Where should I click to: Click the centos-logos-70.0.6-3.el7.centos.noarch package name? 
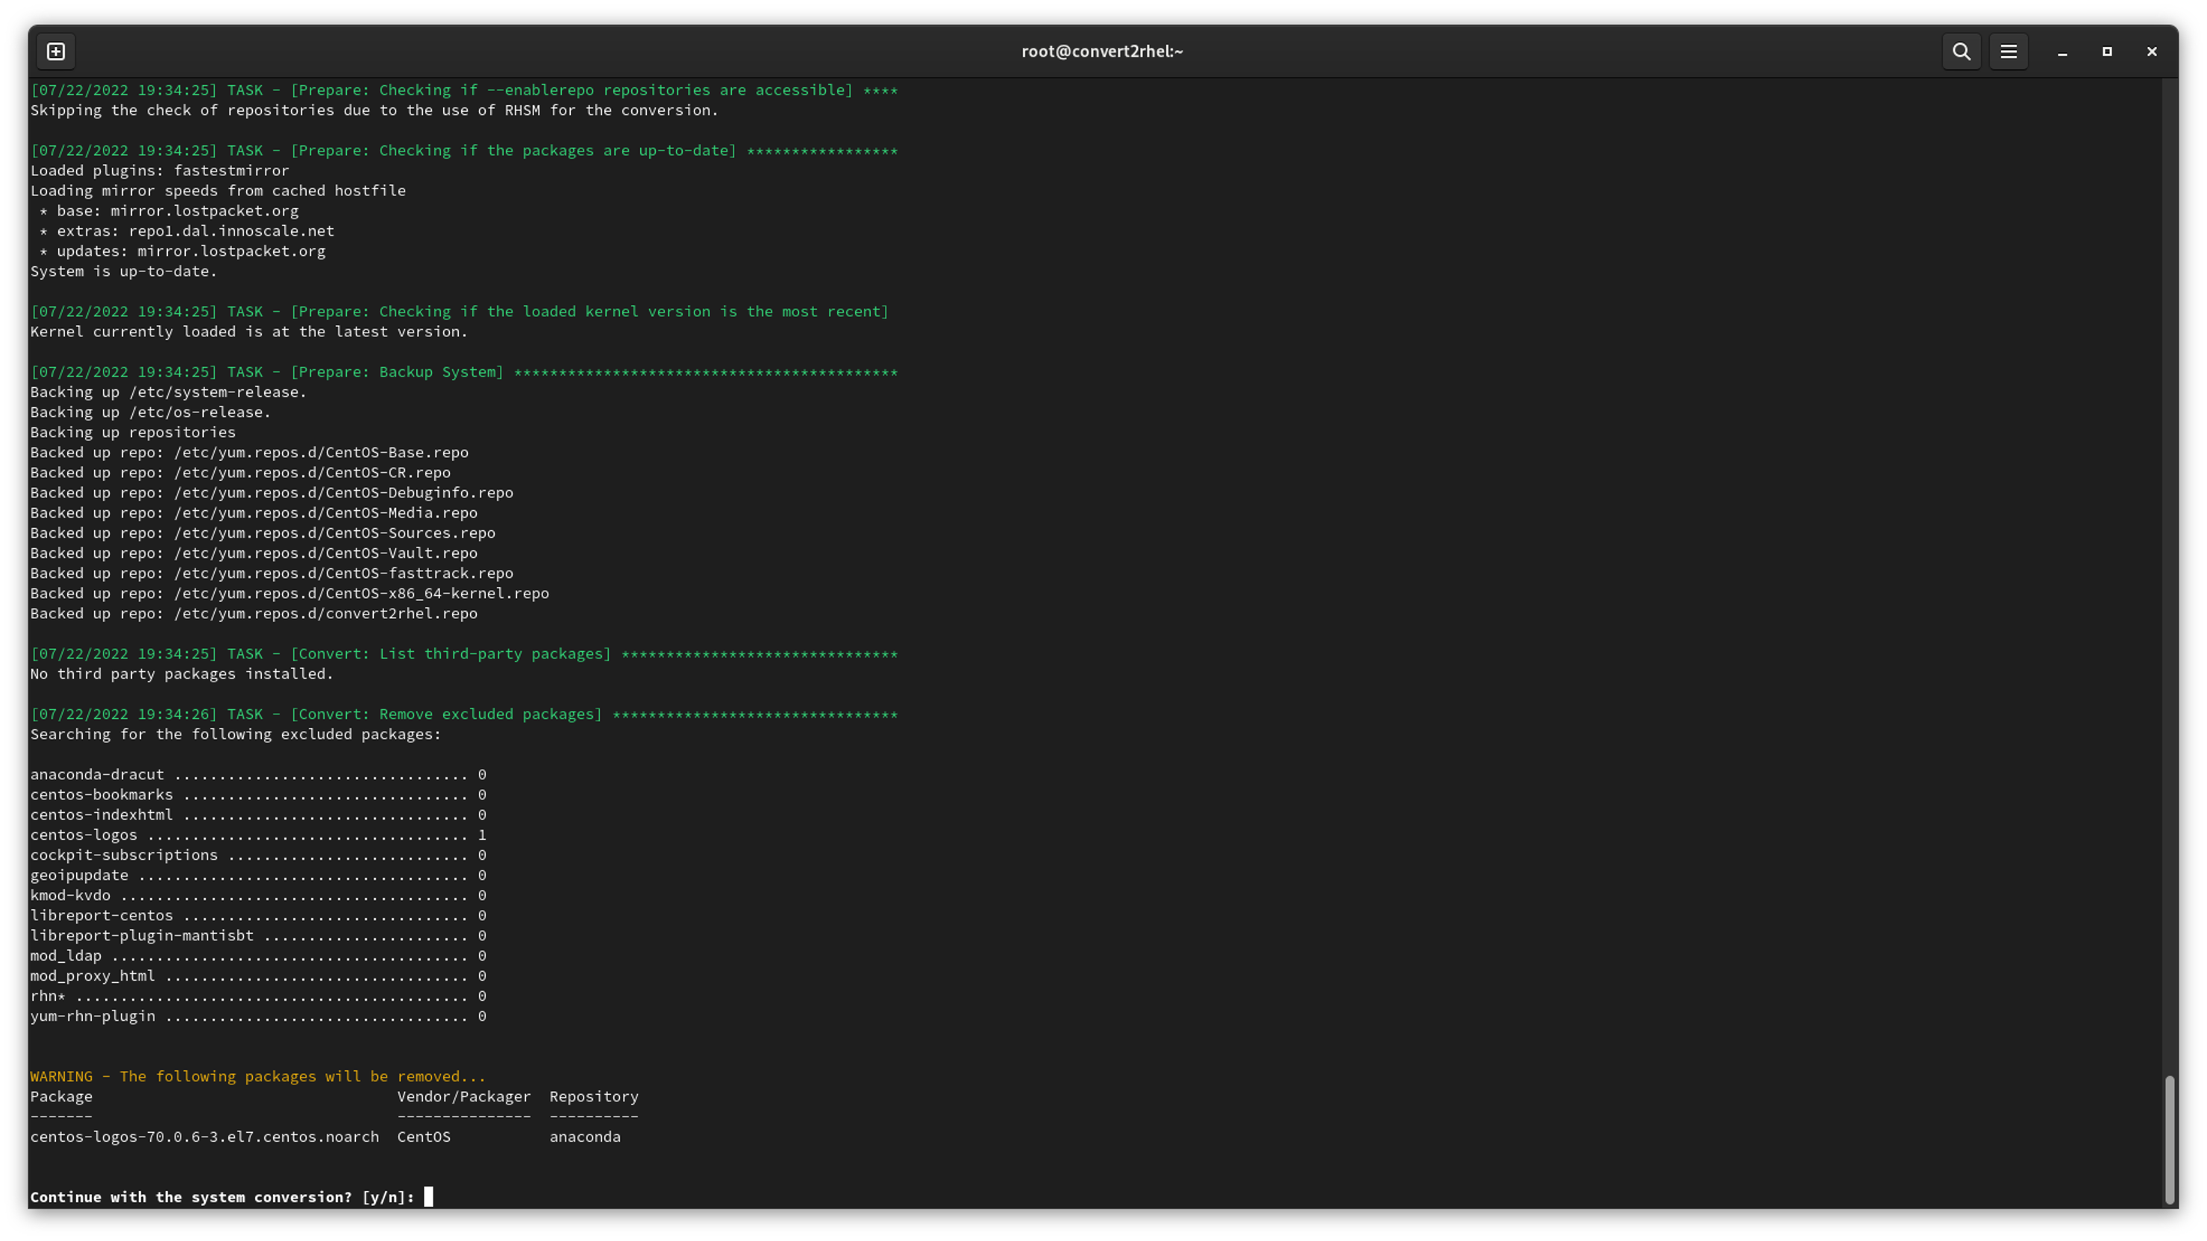[x=204, y=1137]
